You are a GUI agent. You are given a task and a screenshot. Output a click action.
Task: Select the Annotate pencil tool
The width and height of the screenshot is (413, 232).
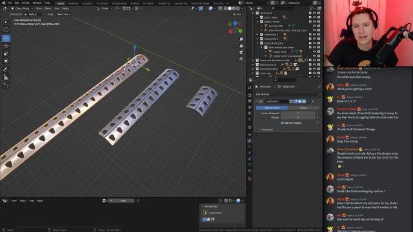pos(6,70)
